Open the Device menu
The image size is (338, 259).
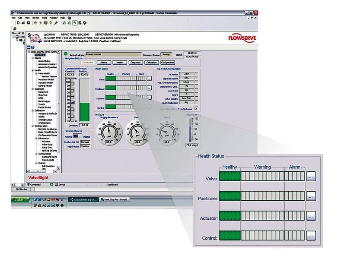coord(35,18)
